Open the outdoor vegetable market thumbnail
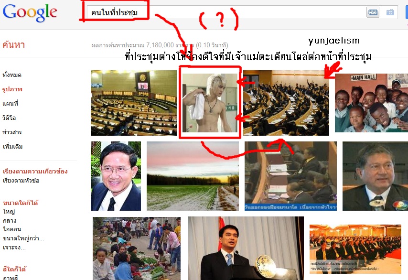This screenshot has width=408, height=280. point(137,248)
